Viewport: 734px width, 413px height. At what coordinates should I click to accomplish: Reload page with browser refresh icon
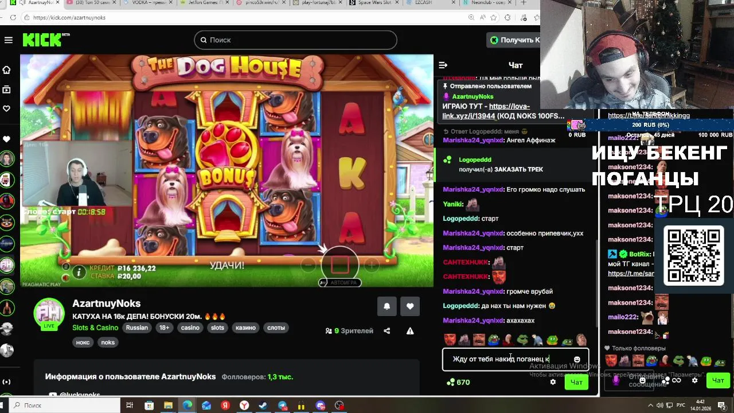(x=12, y=18)
